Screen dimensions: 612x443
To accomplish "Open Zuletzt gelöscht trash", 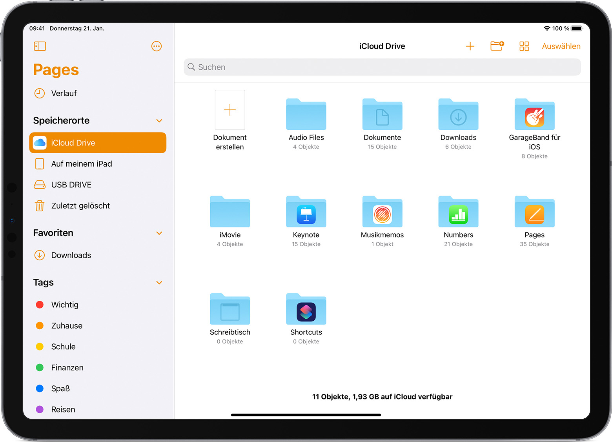I will pyautogui.click(x=98, y=206).
